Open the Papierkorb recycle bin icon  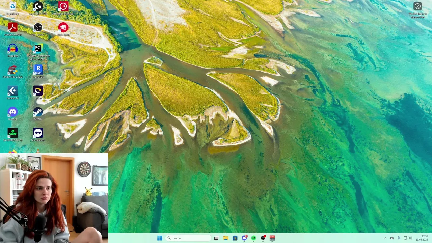[12, 8]
